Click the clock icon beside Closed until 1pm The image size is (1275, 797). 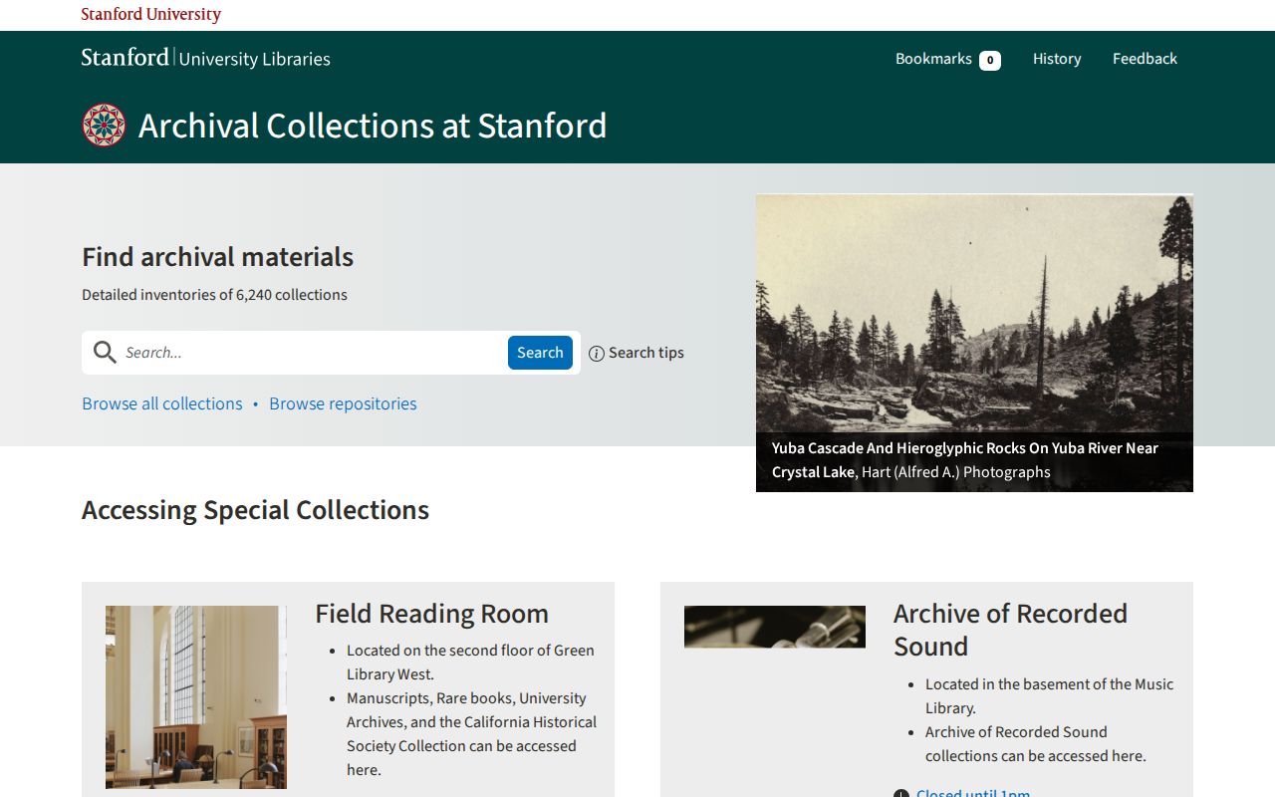(901, 794)
